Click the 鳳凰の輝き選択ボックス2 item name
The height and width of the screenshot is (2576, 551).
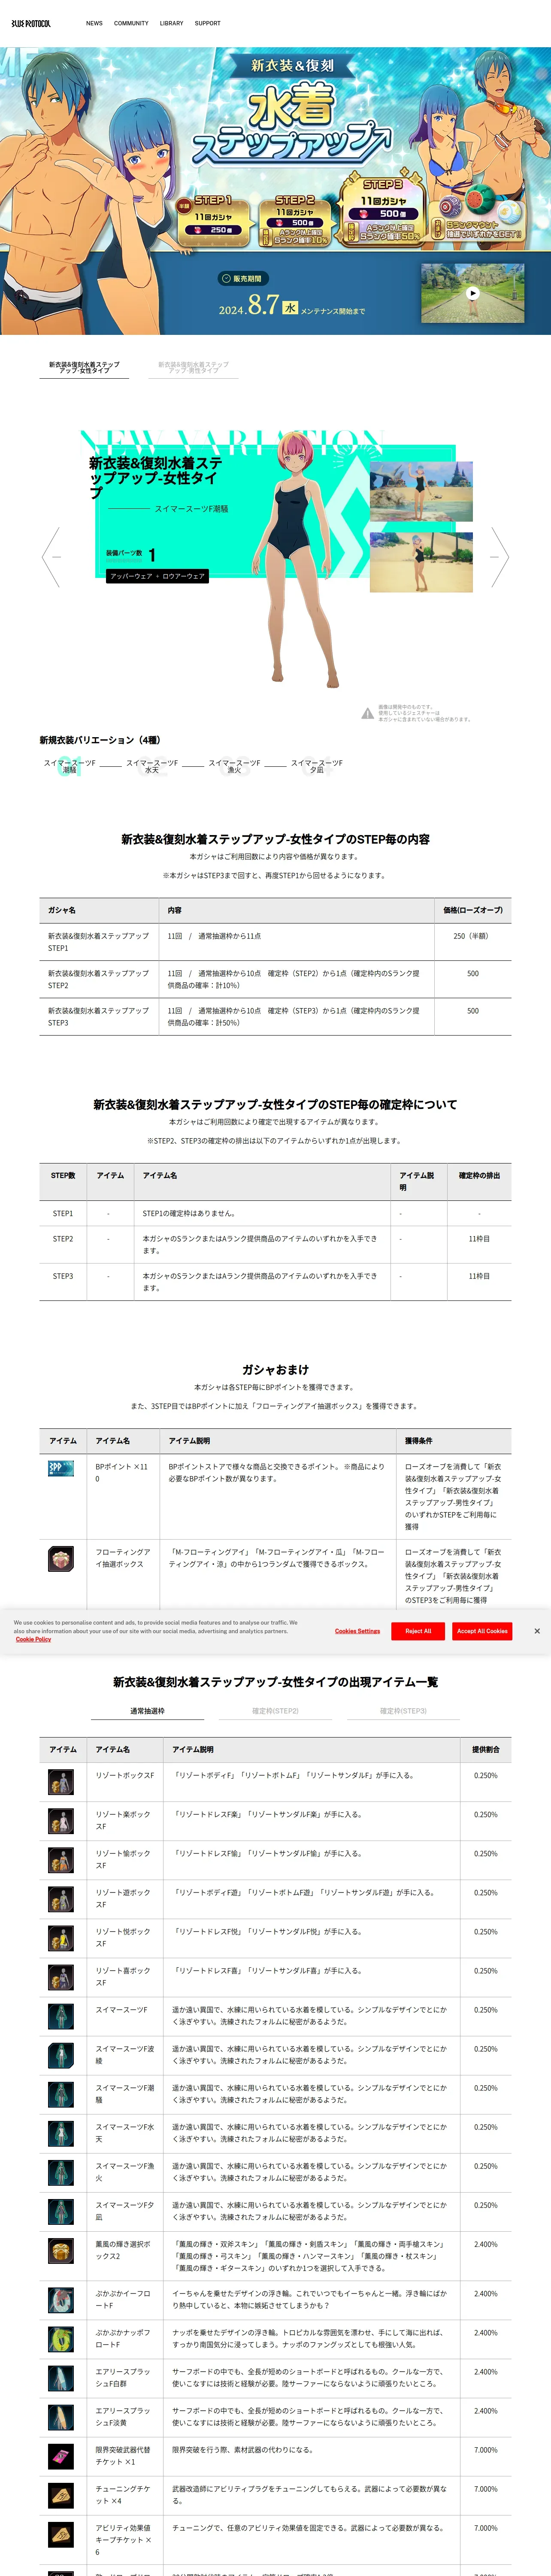(123, 2250)
